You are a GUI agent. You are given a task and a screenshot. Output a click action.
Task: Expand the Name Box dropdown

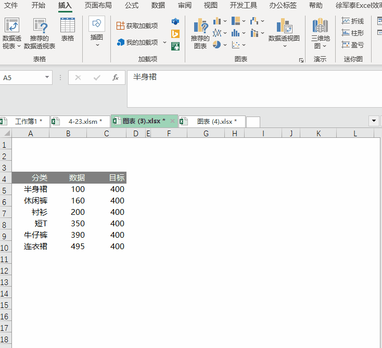coord(47,78)
